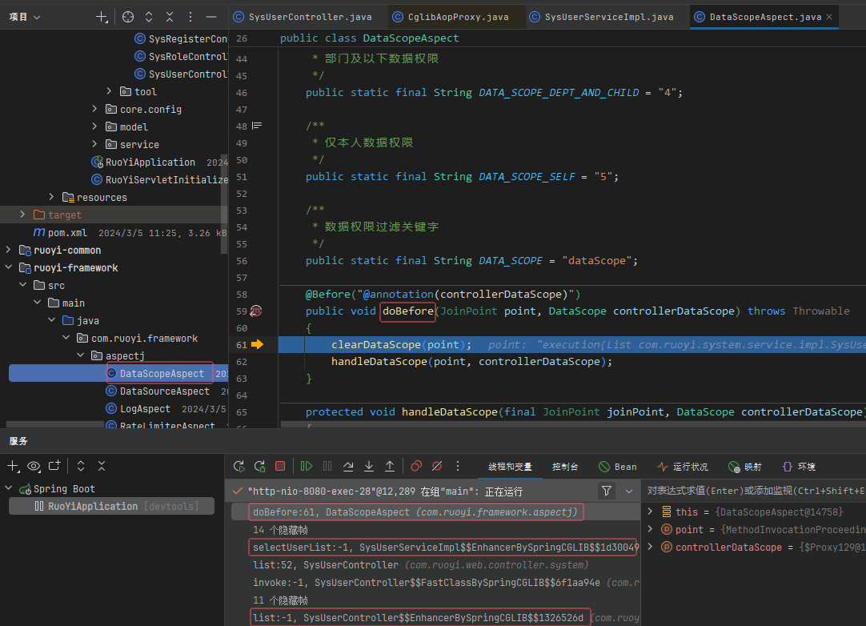Expand the core.config package
Image resolution: width=866 pixels, height=626 pixels.
click(x=94, y=109)
